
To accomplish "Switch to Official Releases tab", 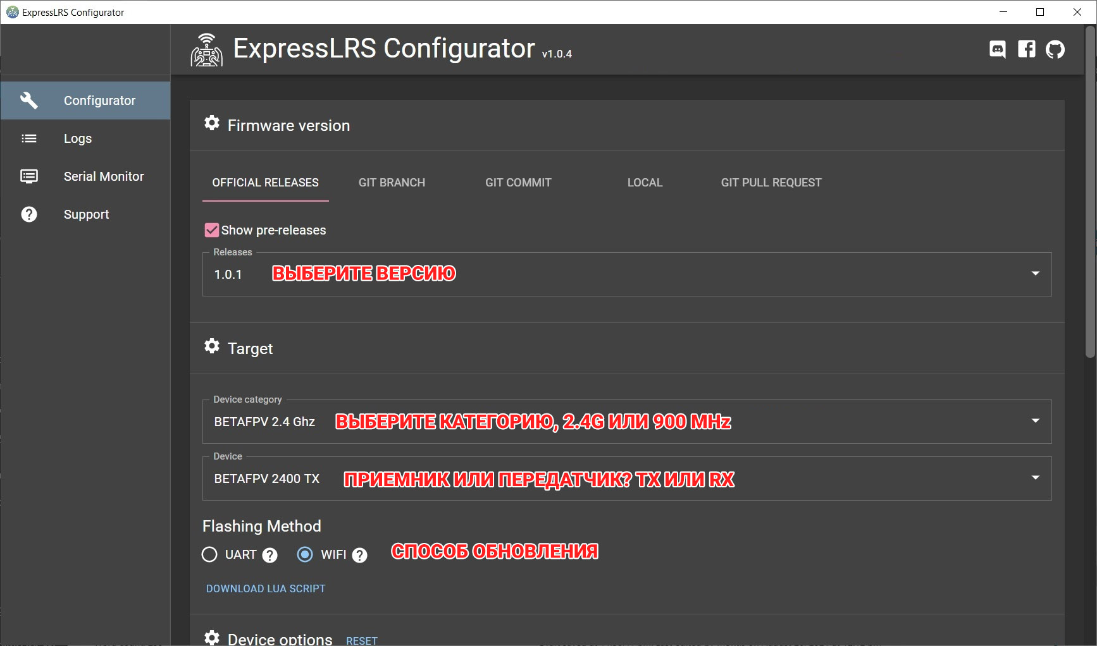I will tap(266, 183).
